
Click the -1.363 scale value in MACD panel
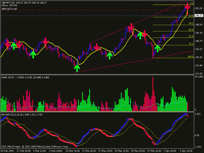pos(198,147)
